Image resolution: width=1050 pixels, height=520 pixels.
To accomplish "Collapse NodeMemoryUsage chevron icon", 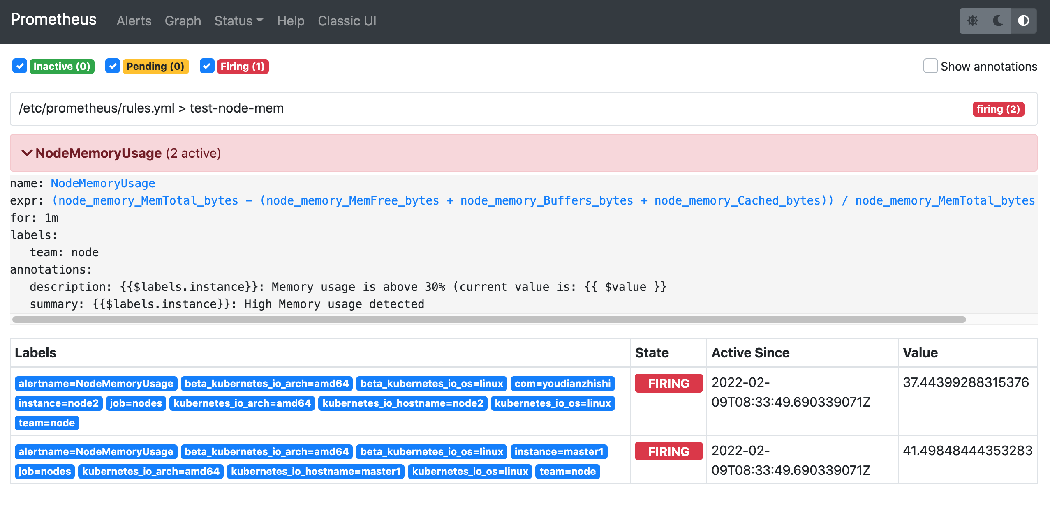I will (x=27, y=153).
